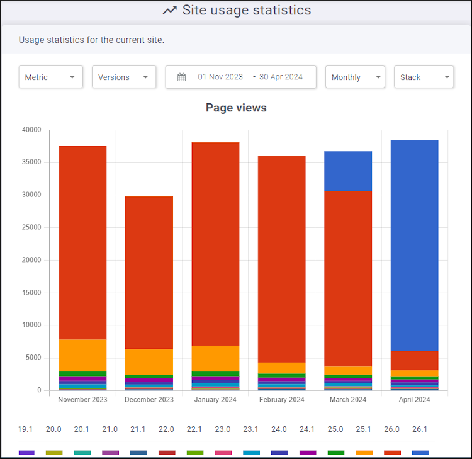Click the pink 23.0 legend swatch
This screenshot has height=459, width=472.
(x=223, y=452)
